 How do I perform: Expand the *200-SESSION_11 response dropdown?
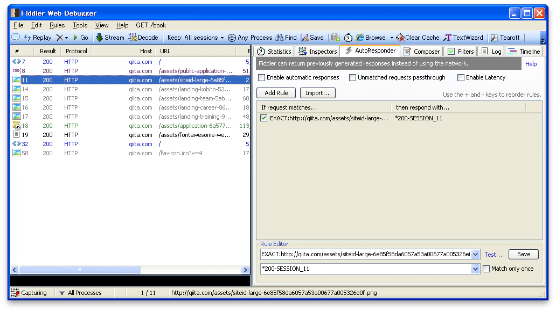pos(476,269)
